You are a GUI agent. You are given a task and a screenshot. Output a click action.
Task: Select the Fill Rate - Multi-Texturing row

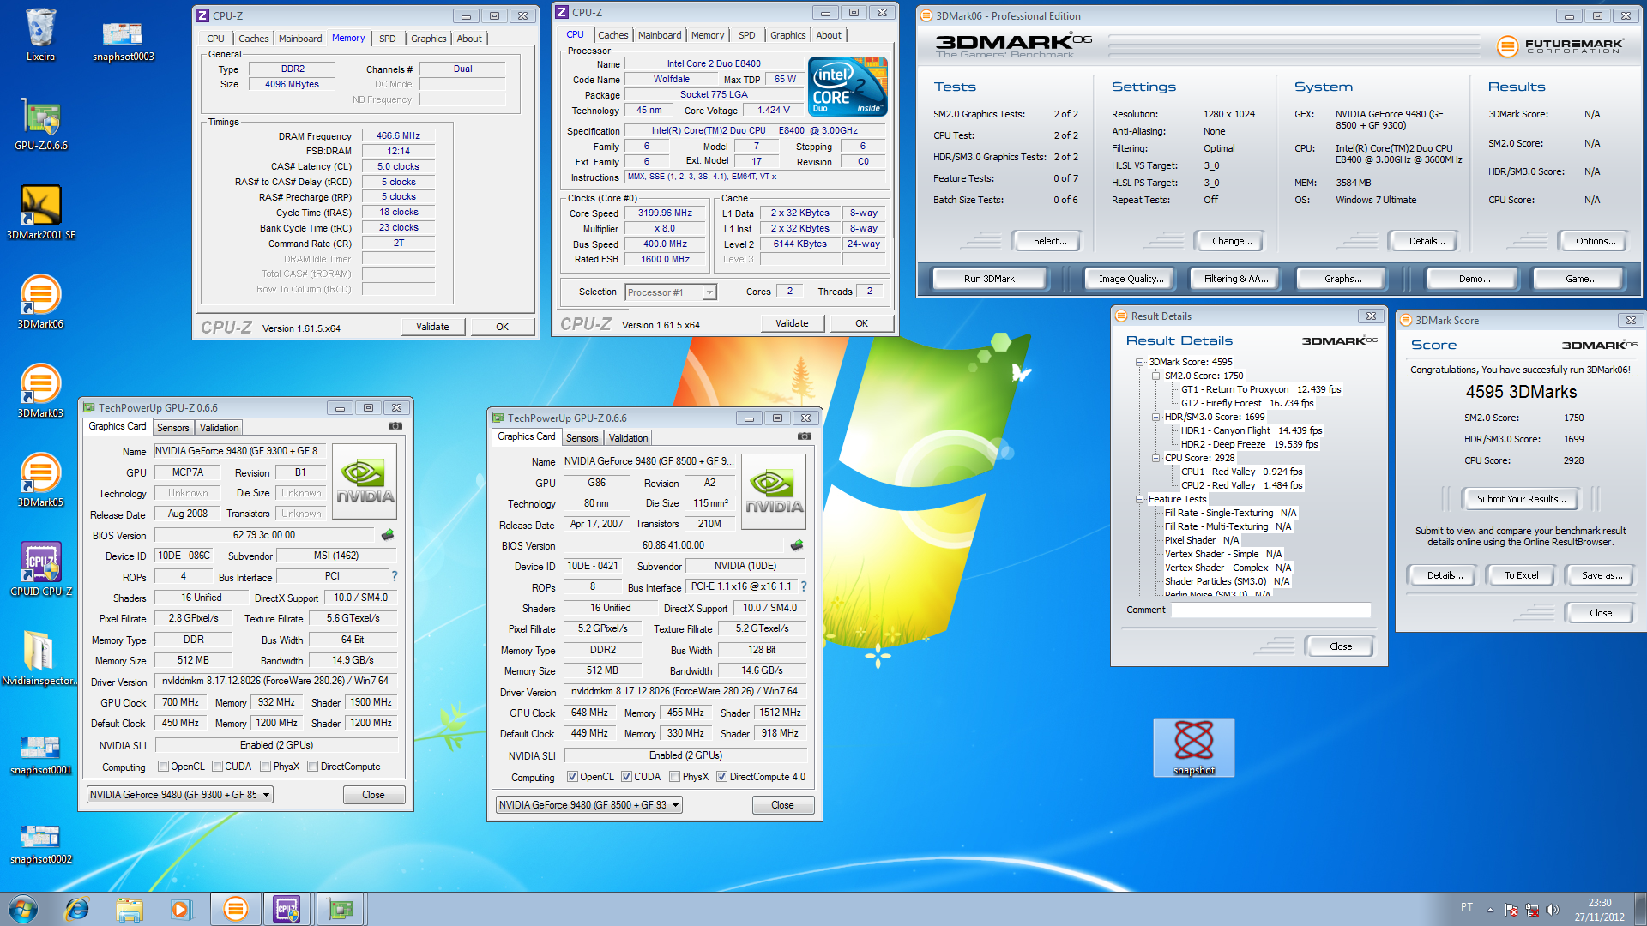tap(1228, 526)
